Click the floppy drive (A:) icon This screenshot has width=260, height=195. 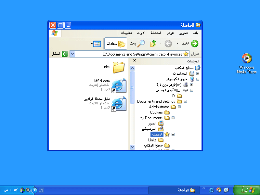186,85
